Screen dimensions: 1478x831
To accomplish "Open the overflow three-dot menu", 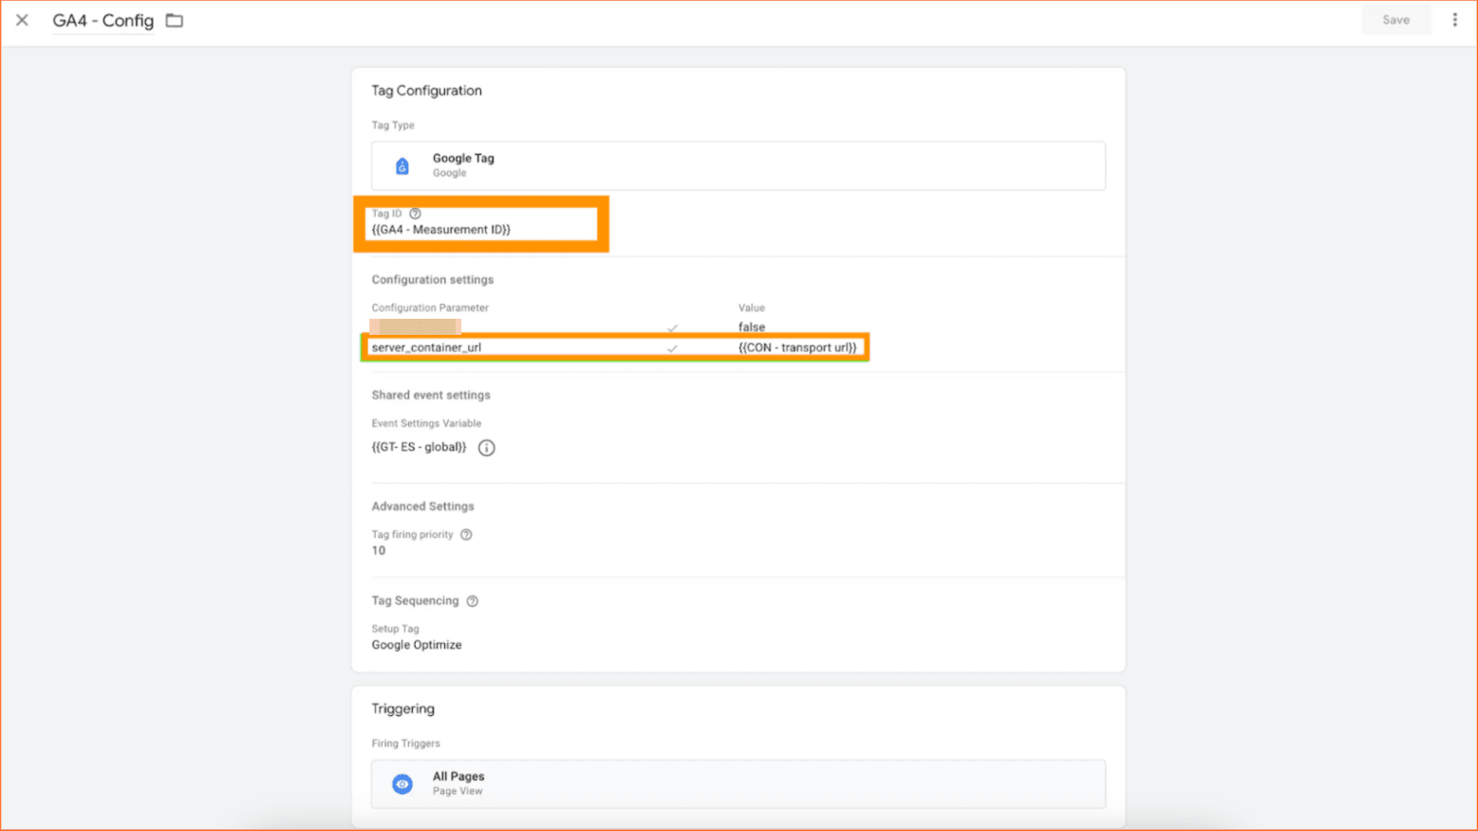I will 1455,19.
